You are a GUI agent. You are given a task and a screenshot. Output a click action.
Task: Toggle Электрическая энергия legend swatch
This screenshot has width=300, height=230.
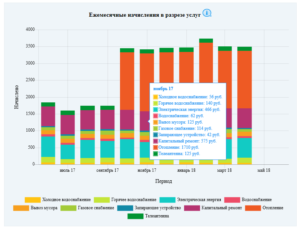click(167, 200)
